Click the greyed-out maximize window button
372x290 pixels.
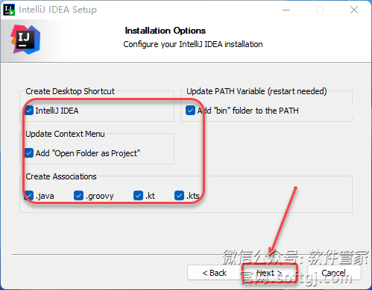coord(320,10)
